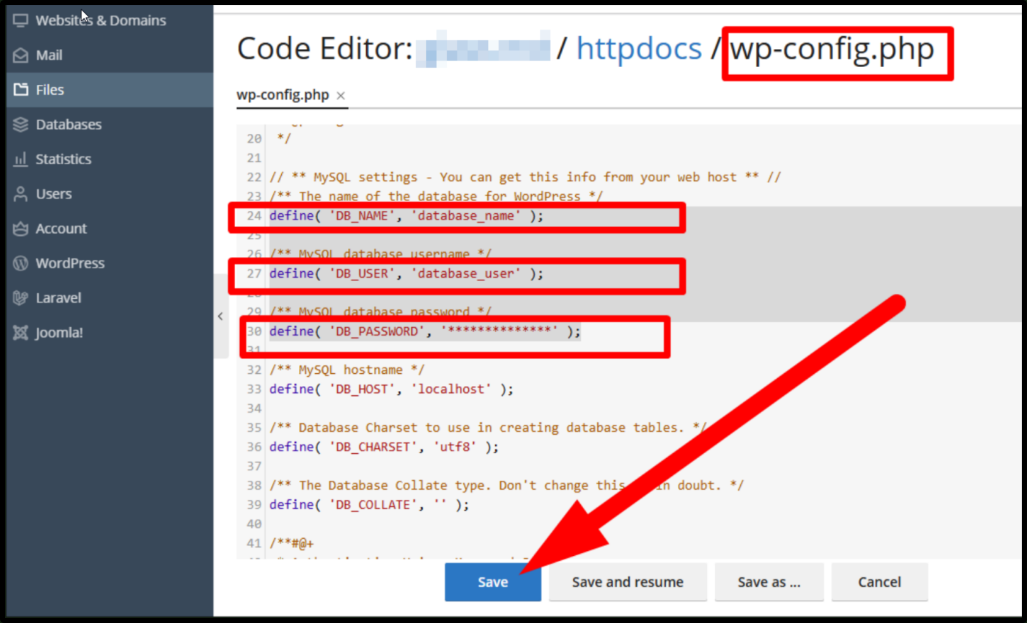Click the Save and resume button
Image resolution: width=1027 pixels, height=623 pixels.
coord(628,582)
